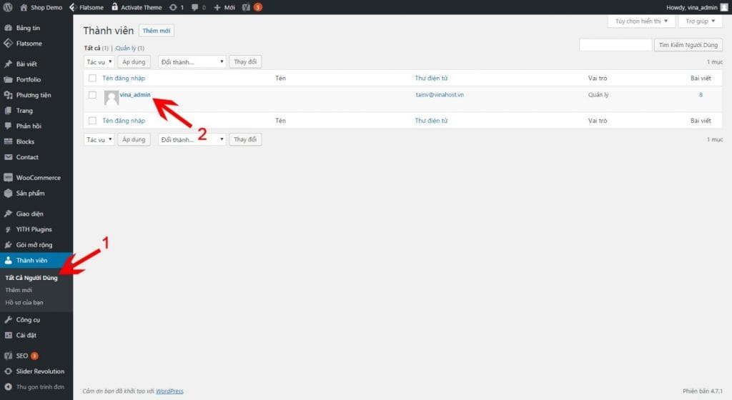Expand the Trợ giúp help panel
This screenshot has width=732, height=400.
click(x=701, y=21)
